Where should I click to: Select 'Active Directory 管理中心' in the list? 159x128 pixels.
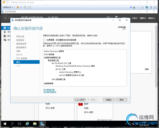[x=70, y=72]
